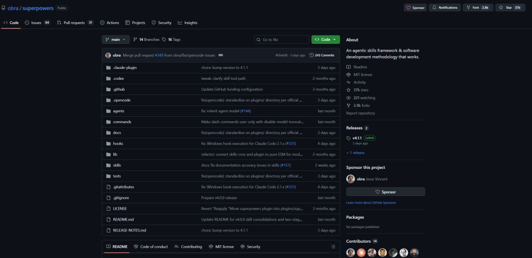Open the Projects tab
Viewport: 532px width, 258px height.
click(135, 23)
